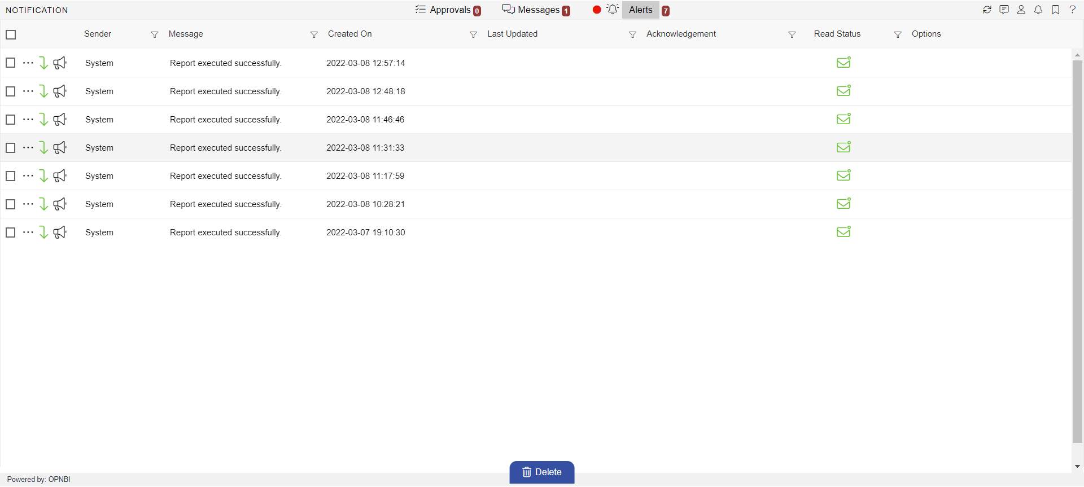Screen dimensions: 1084x487
Task: Click megaphone icon in 19:10:30 row
Action: (x=60, y=232)
